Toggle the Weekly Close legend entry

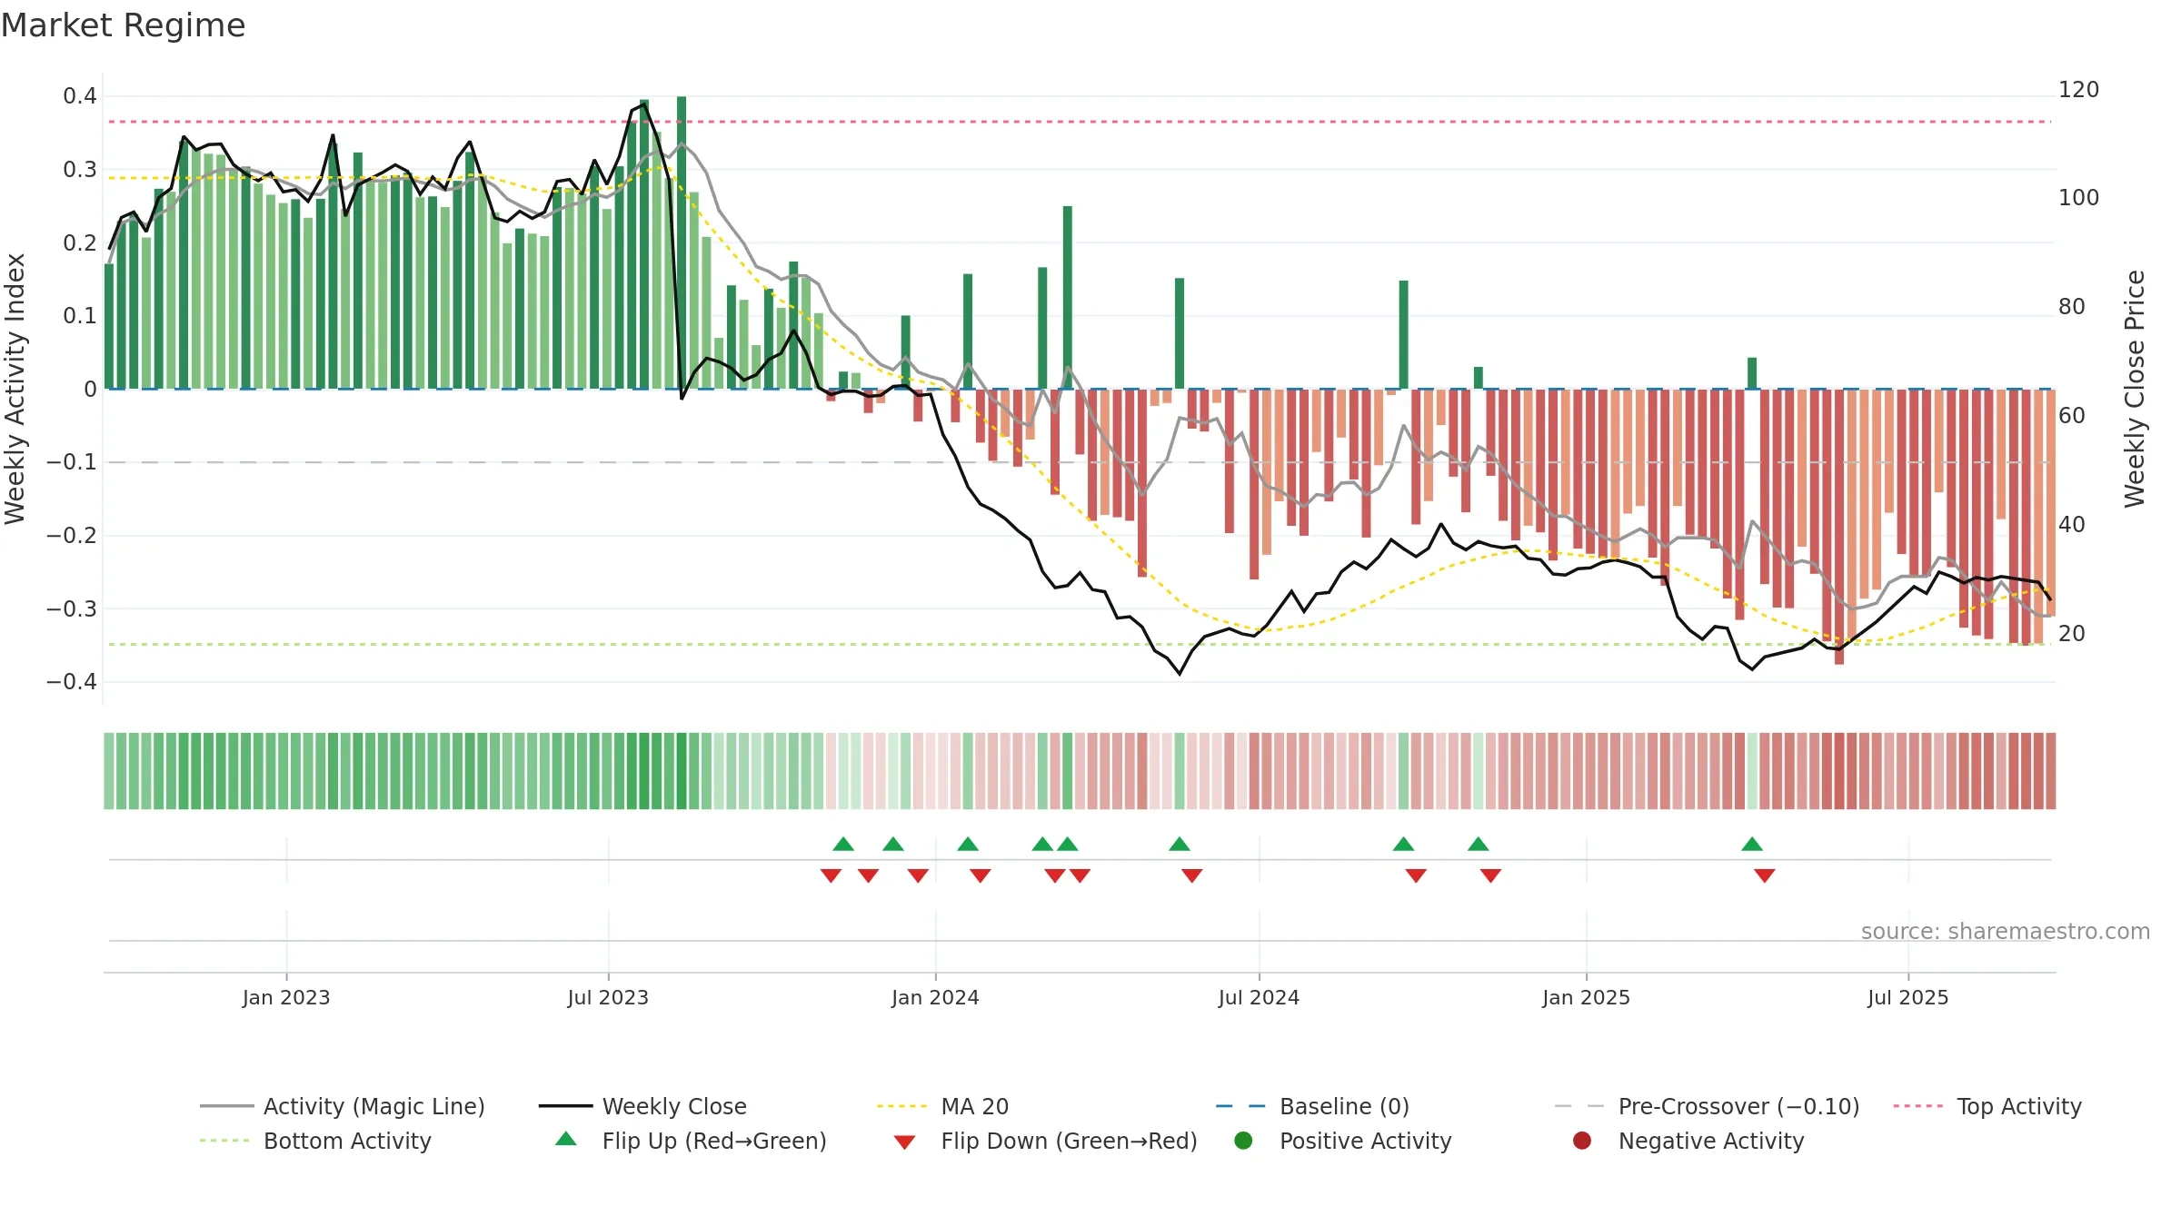(642, 1106)
